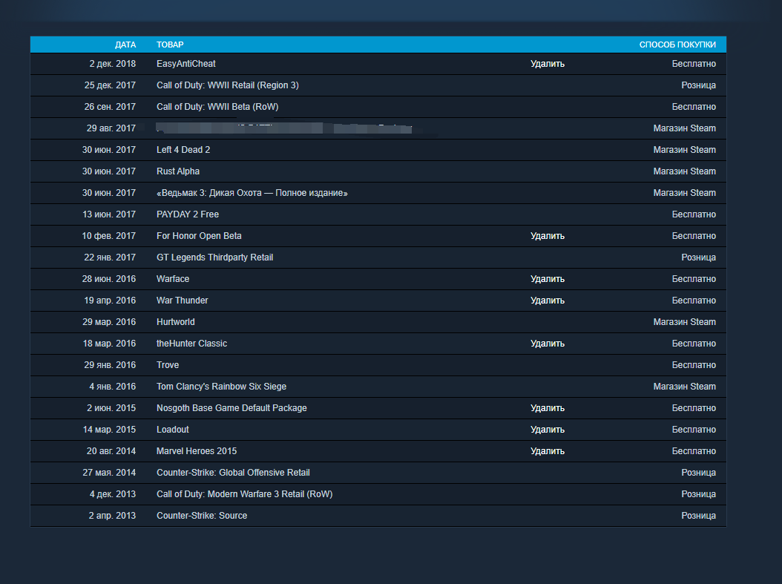Screen dimensions: 782x584
Task: Click GT Legends Thirdparty Retail entry
Action: coord(214,257)
